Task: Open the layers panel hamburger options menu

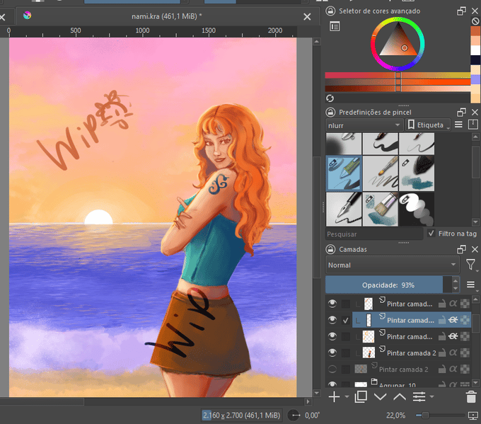Action: point(471,285)
